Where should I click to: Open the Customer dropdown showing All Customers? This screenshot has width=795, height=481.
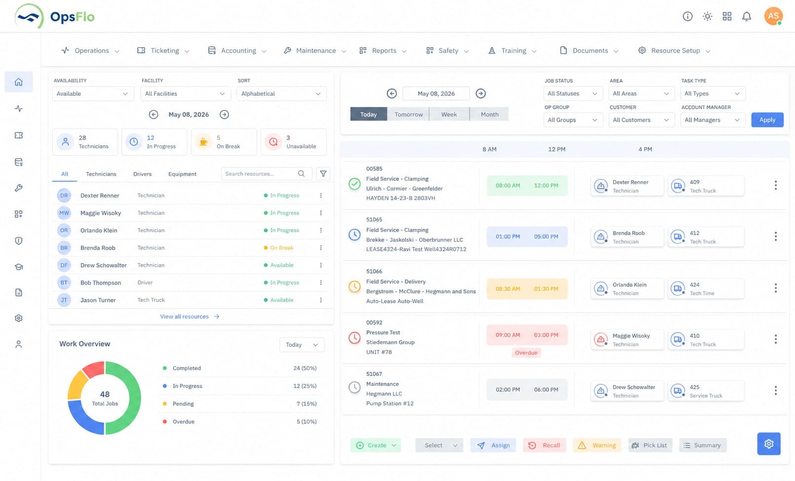coord(642,120)
